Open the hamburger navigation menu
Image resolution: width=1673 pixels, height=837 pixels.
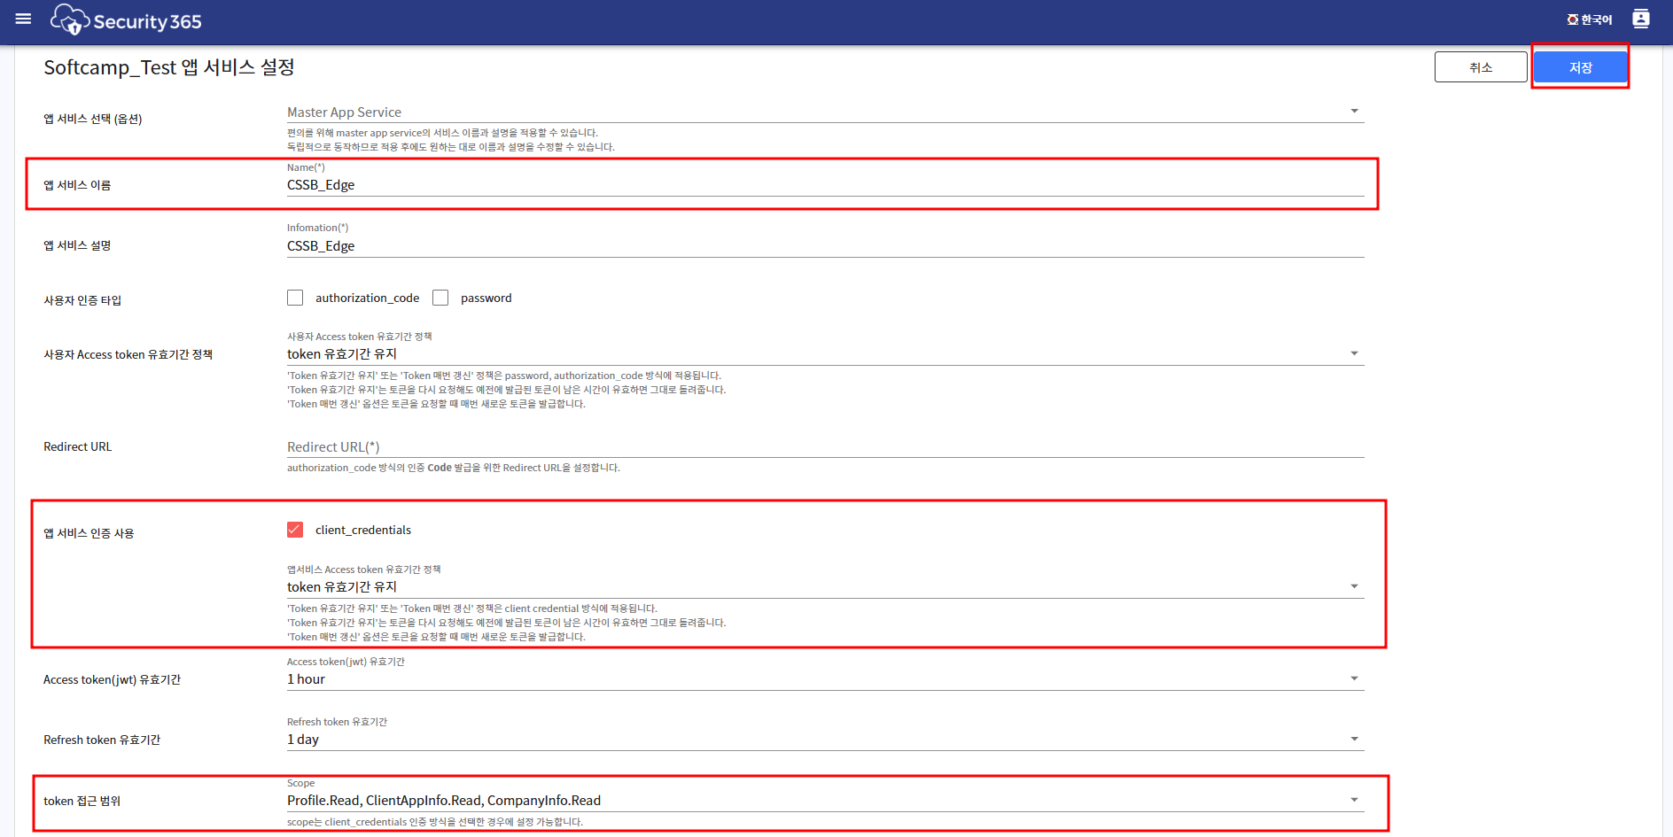coord(23,19)
